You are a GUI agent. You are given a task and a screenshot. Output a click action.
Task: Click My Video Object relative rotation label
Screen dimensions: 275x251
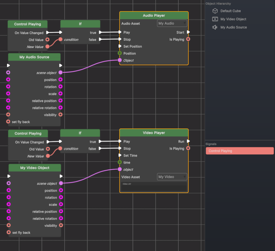[x=45, y=218]
